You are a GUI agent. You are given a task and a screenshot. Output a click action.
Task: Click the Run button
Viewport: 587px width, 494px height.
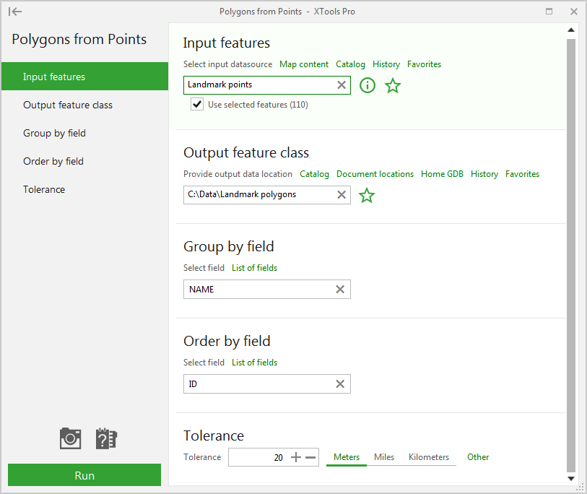click(x=84, y=475)
